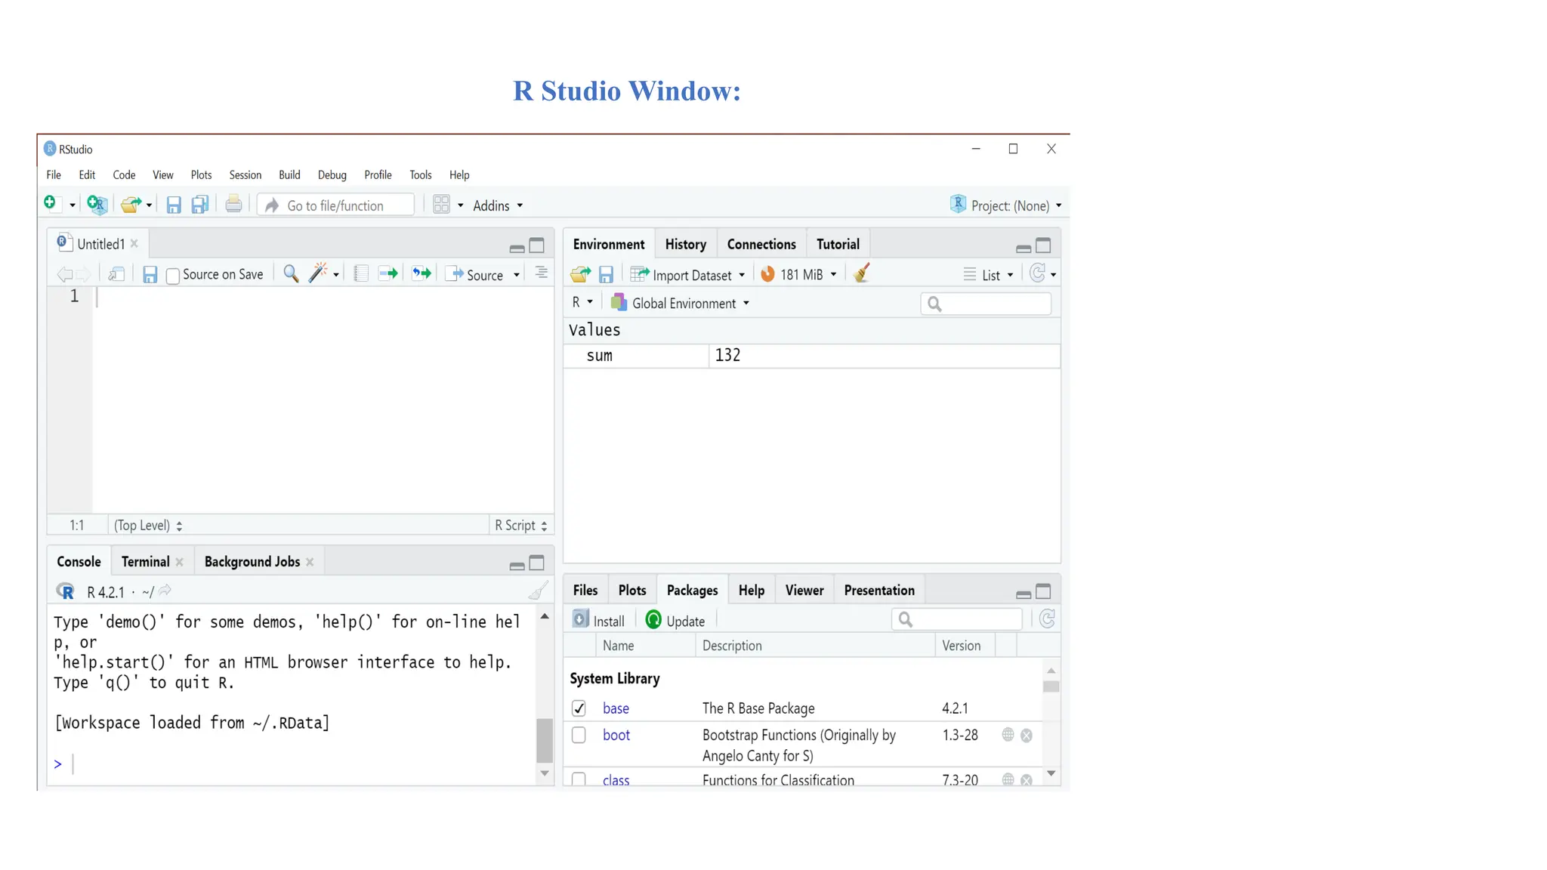Refresh the Environment pane

tap(1038, 273)
